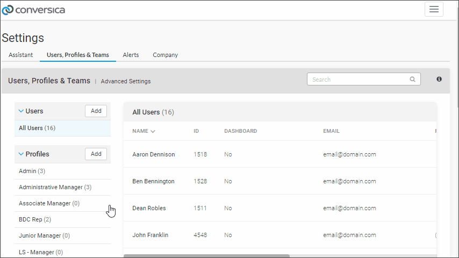
Task: Select the Administrative Manager profile
Action: pyautogui.click(x=63, y=187)
